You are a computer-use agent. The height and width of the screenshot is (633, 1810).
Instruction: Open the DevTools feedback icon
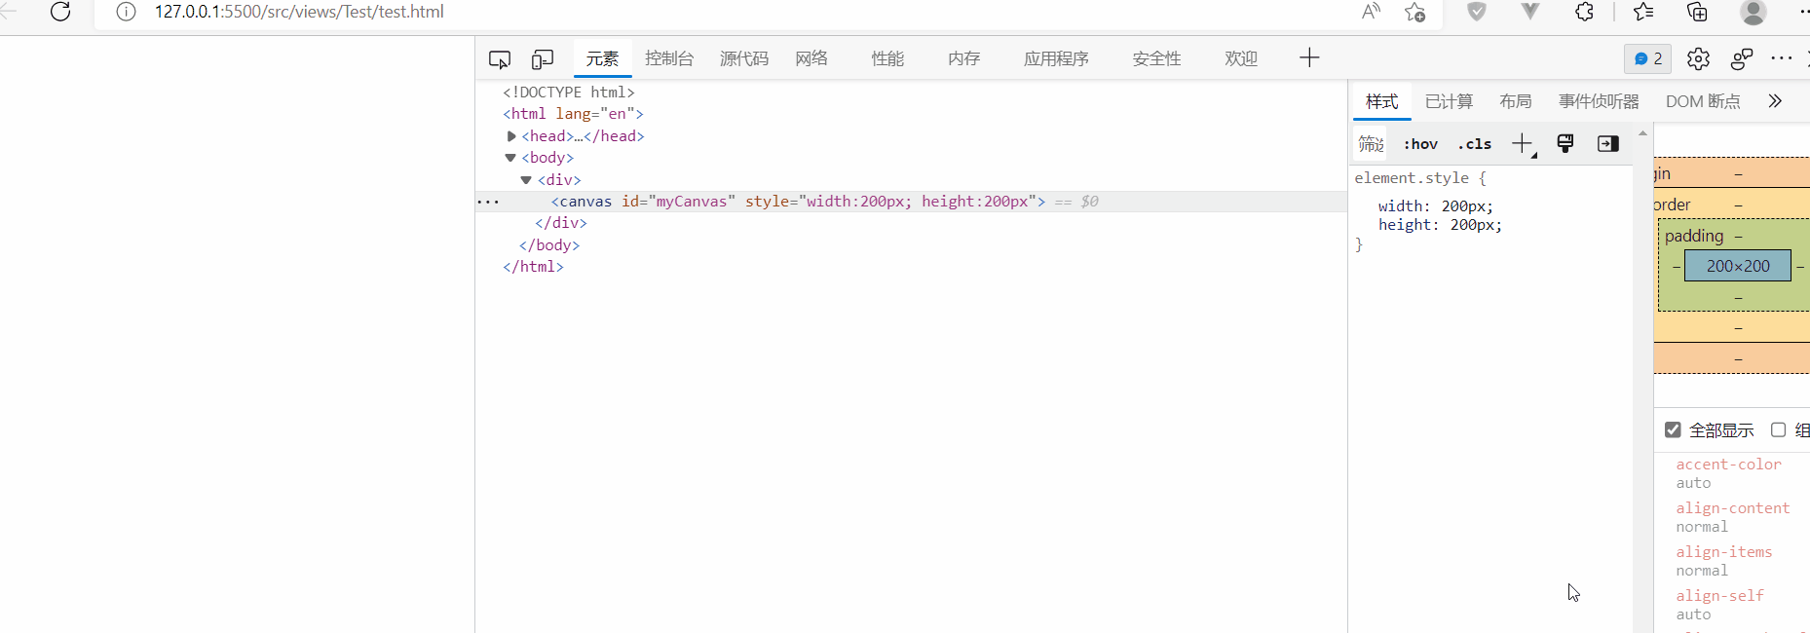coord(1742,59)
